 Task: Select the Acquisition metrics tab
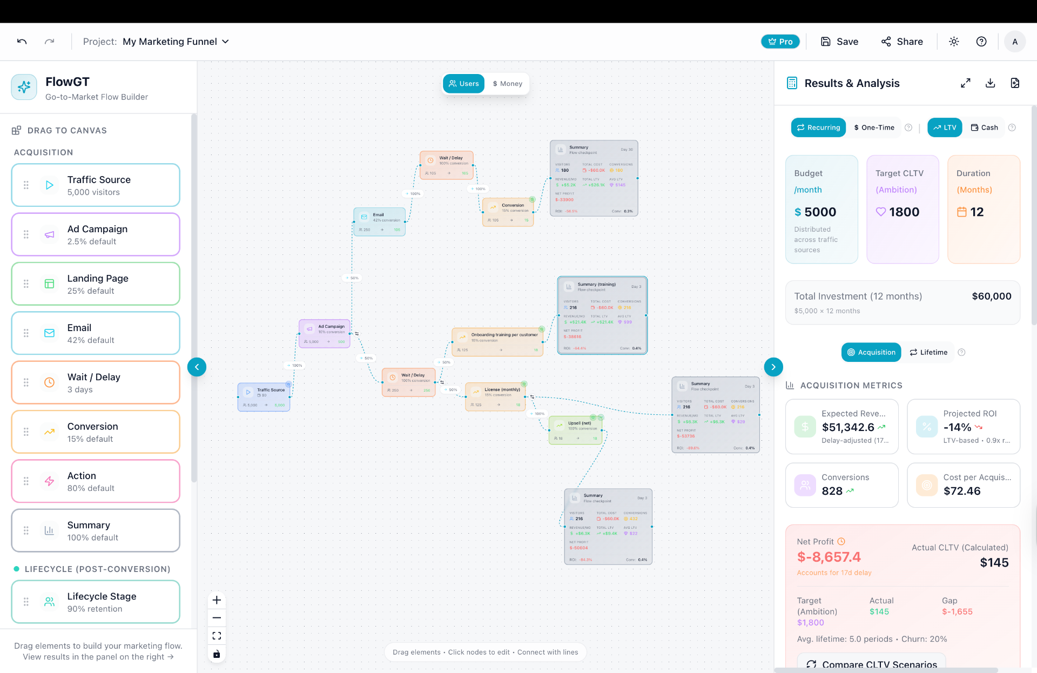(871, 352)
